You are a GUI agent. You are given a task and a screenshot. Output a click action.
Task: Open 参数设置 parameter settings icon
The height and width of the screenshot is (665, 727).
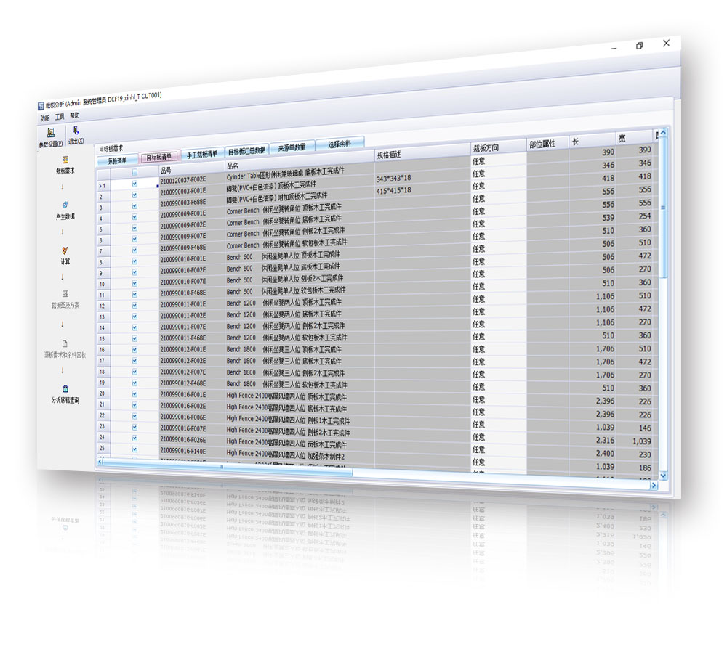51,133
